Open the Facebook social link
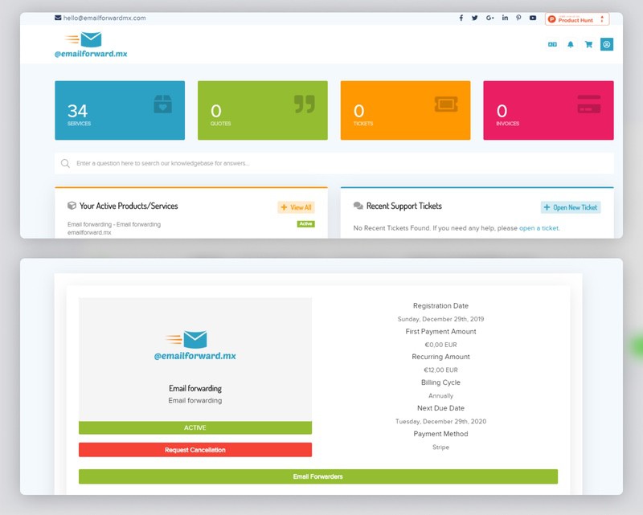Image resolution: width=643 pixels, height=515 pixels. point(461,18)
